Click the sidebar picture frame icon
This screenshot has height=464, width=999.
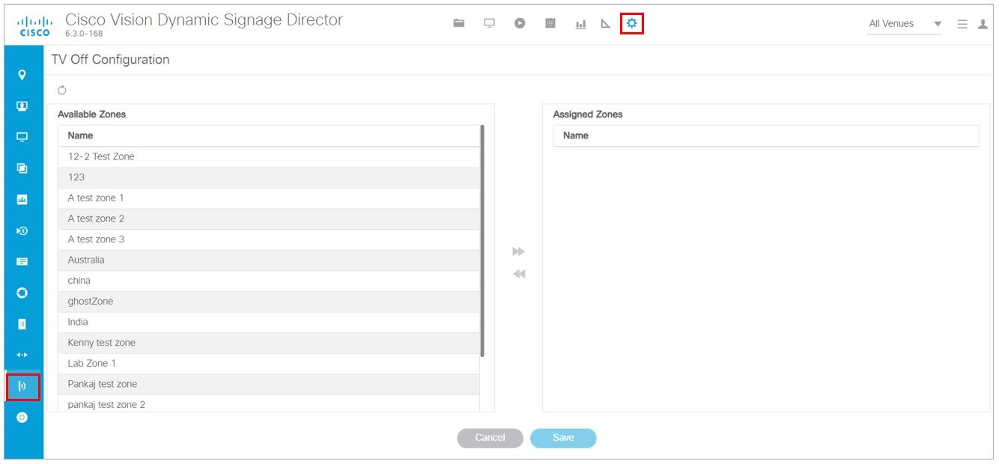[22, 200]
